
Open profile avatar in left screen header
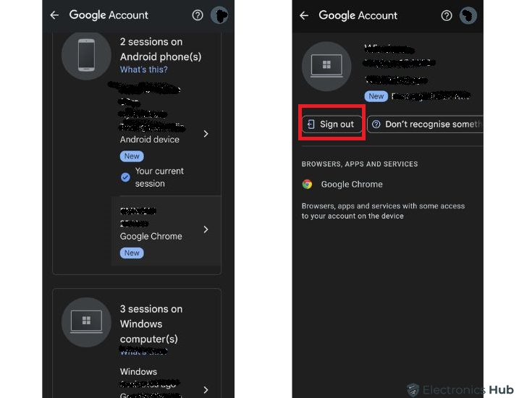pos(219,15)
